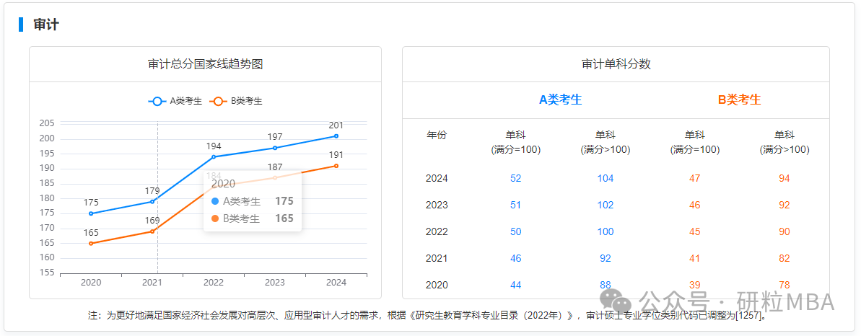Click the blue A类考生 table column header
Image resolution: width=861 pixels, height=336 pixels.
pos(561,100)
